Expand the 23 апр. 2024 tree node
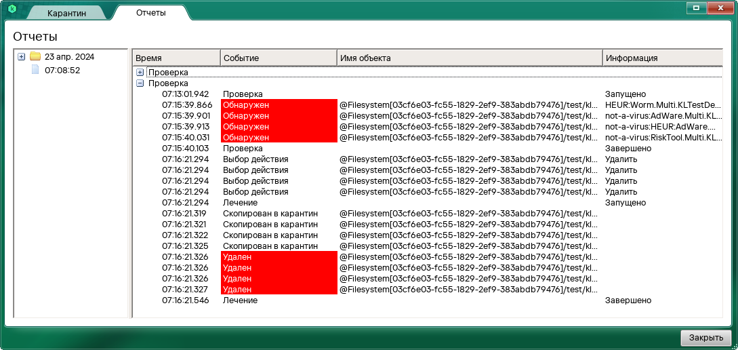The width and height of the screenshot is (738, 350). click(22, 57)
